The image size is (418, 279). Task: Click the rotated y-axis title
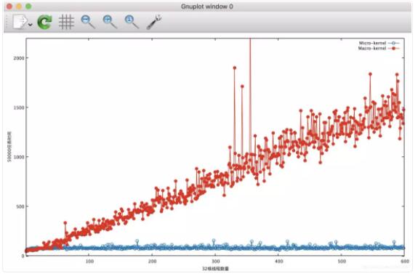pos(9,147)
